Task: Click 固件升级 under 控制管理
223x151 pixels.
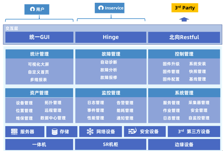Action: point(171,64)
